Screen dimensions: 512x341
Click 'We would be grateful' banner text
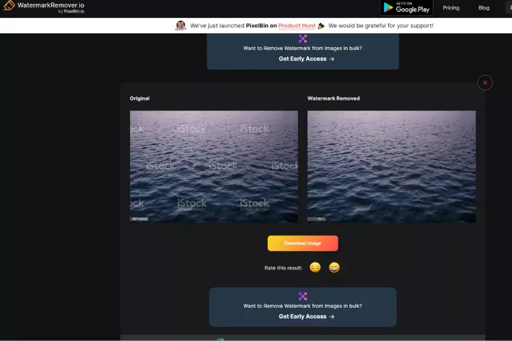381,26
